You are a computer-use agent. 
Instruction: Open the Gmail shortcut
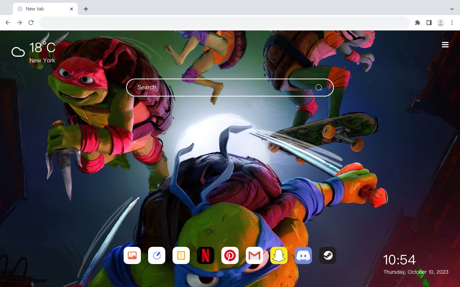[254, 255]
